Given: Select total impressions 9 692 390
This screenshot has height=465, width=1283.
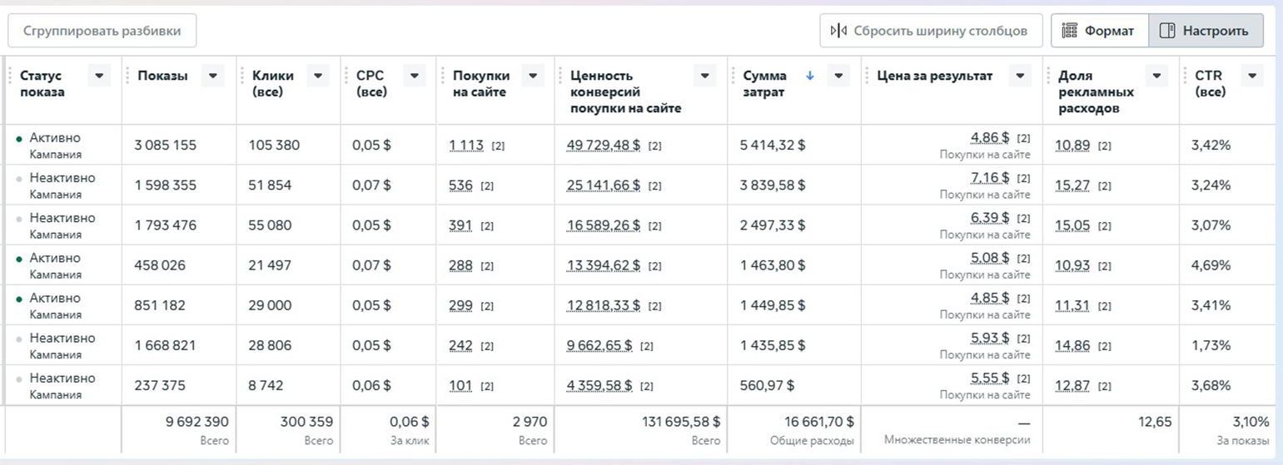Looking at the screenshot, I should pyautogui.click(x=197, y=422).
